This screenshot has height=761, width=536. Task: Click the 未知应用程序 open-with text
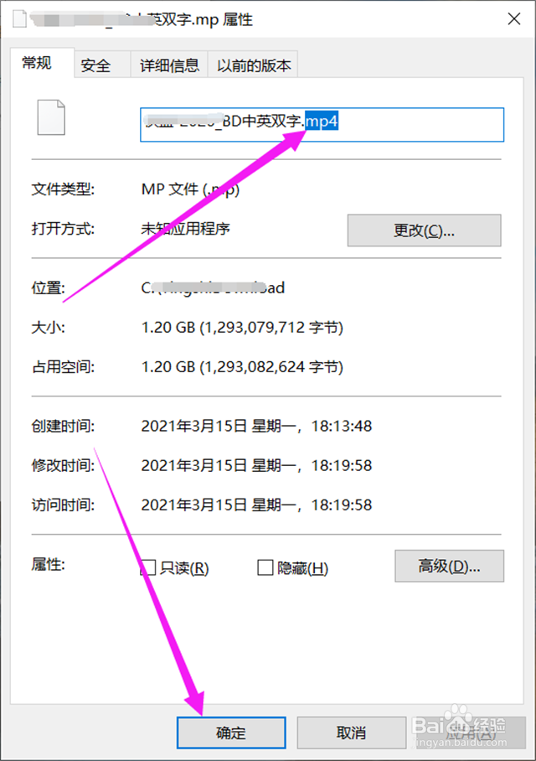coord(185,228)
